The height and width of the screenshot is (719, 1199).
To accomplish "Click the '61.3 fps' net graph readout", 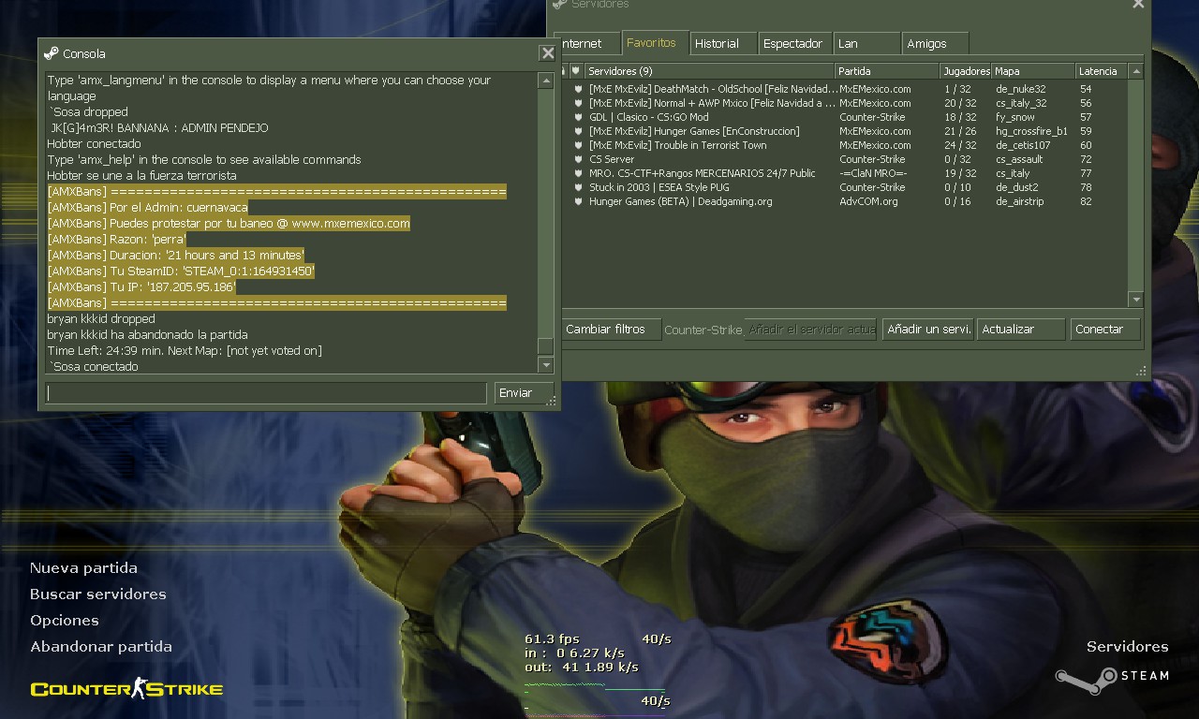I will coord(552,639).
